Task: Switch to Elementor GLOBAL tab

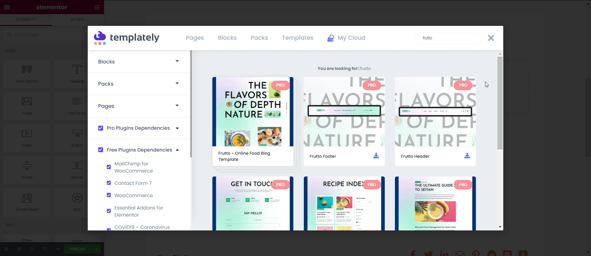Action: coord(78,19)
